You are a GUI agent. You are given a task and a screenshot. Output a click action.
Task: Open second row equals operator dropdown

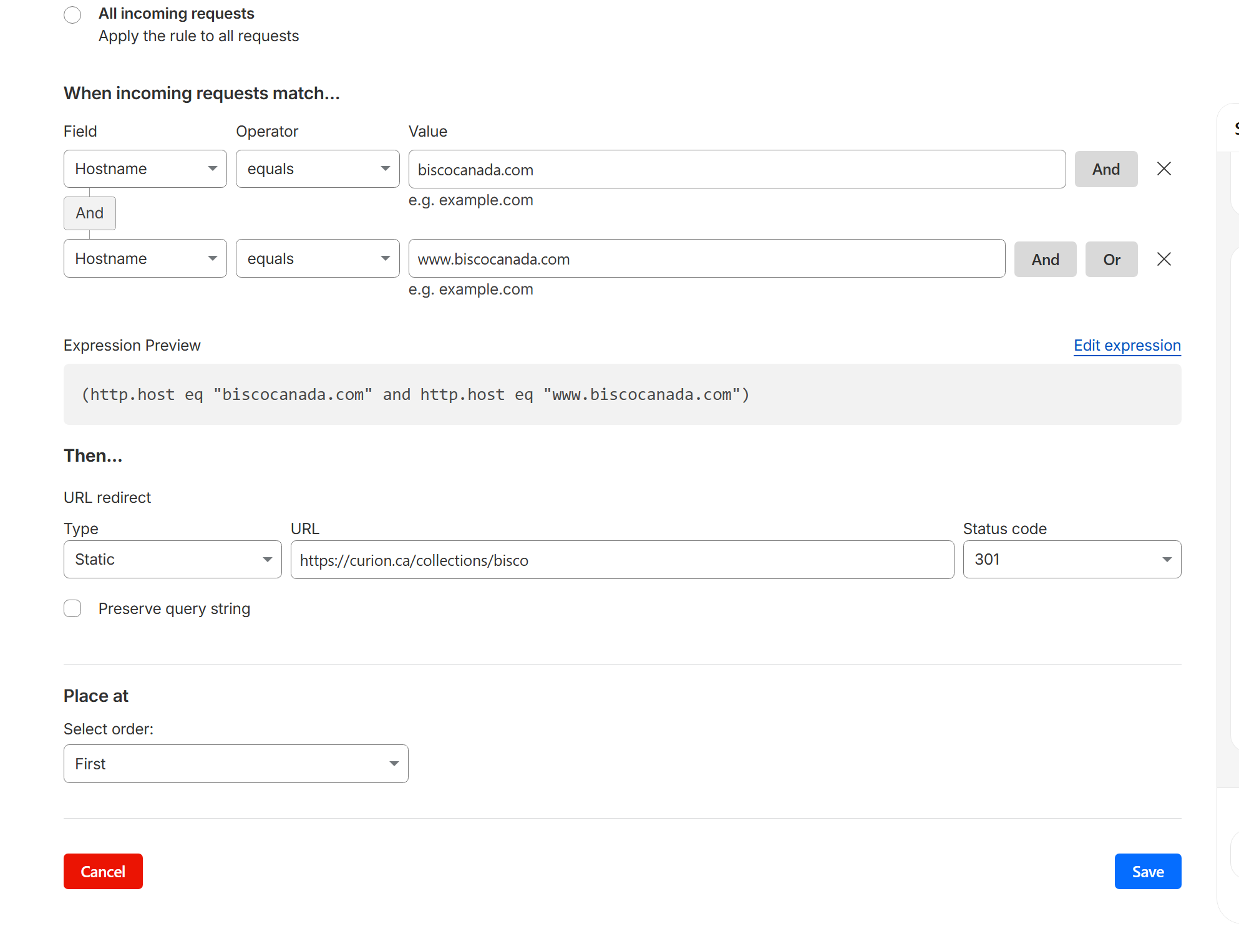[x=317, y=258]
